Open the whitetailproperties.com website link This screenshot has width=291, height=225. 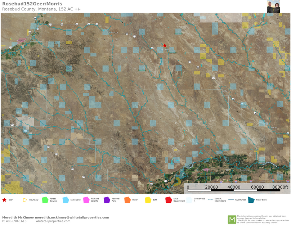[53, 221]
